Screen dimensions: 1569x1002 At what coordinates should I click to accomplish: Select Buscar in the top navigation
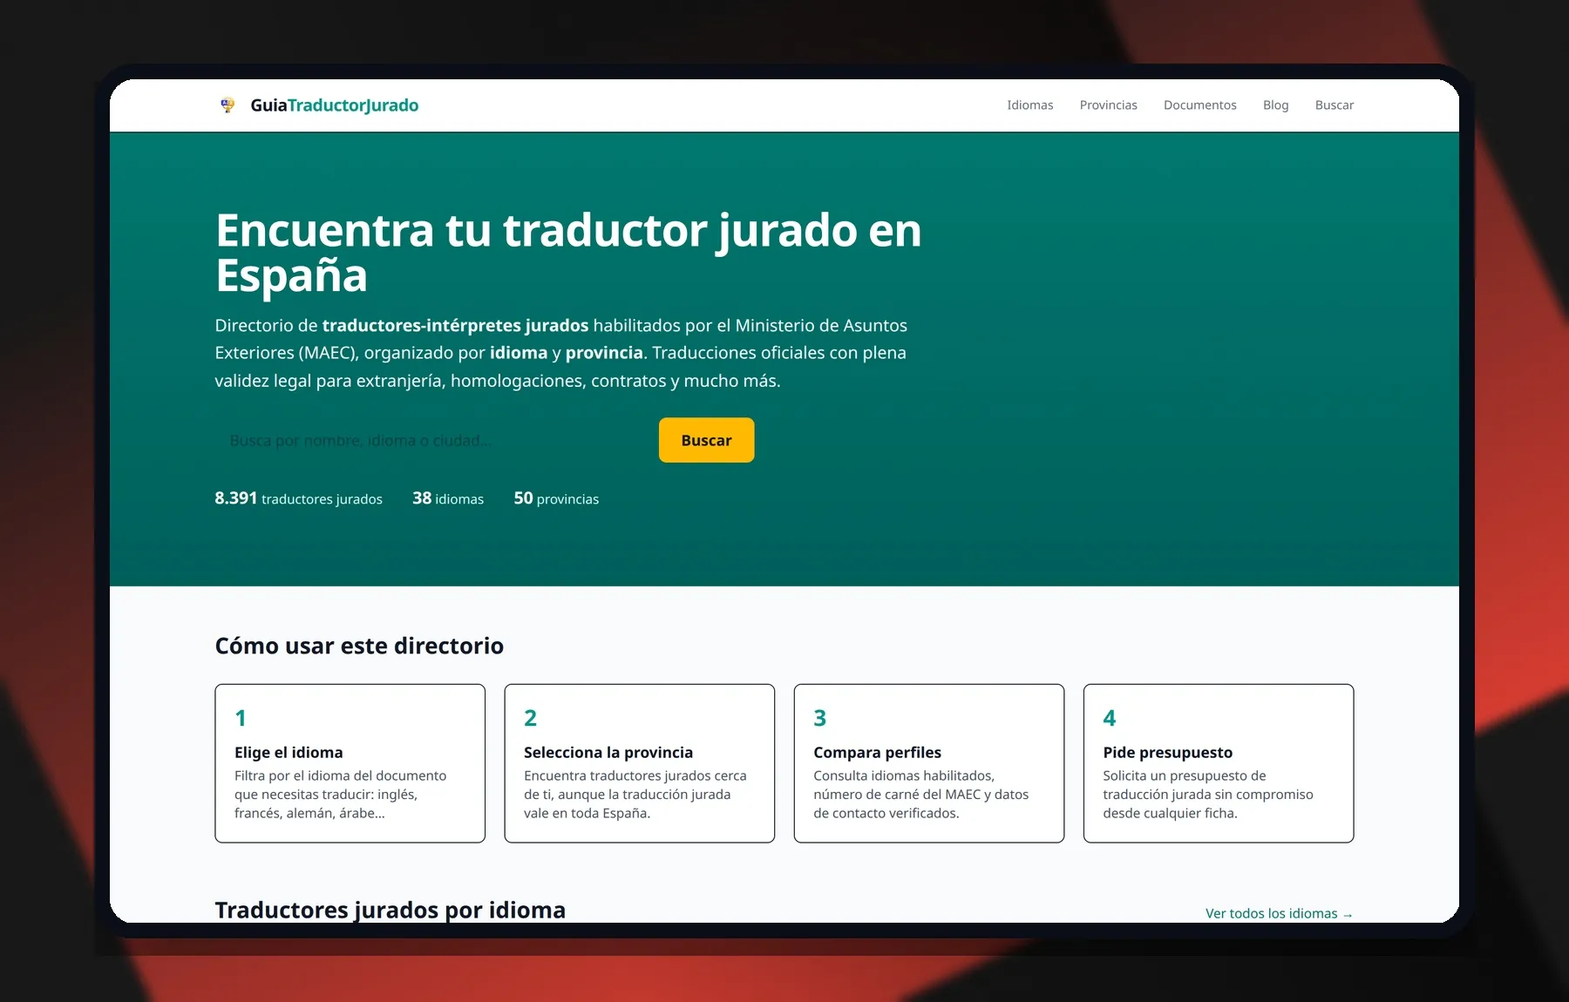tap(1334, 105)
